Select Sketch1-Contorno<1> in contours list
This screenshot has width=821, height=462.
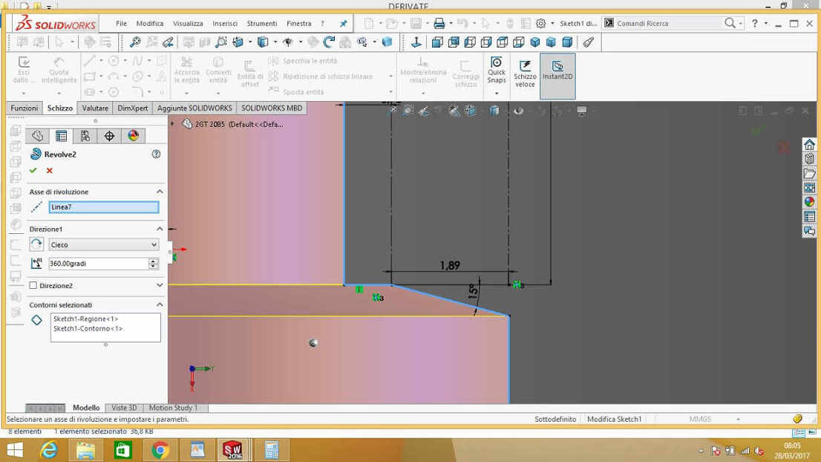point(88,329)
